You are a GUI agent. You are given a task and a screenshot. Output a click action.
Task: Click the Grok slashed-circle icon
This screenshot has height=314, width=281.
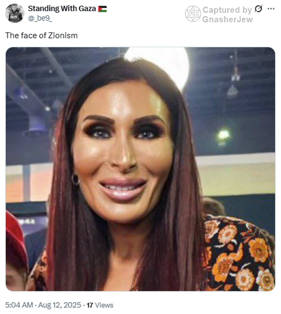click(258, 9)
